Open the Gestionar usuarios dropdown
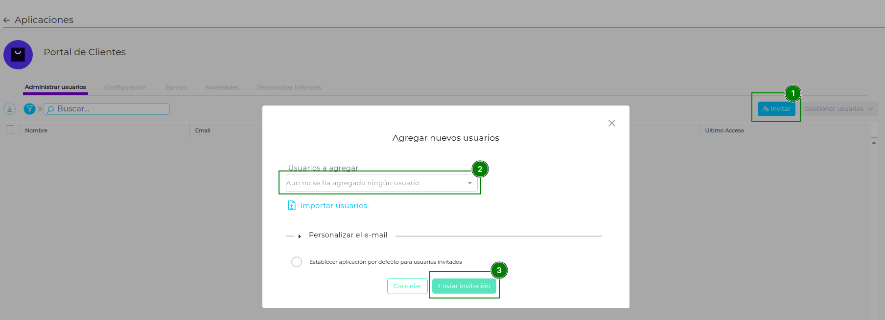885x320 pixels. click(x=839, y=109)
